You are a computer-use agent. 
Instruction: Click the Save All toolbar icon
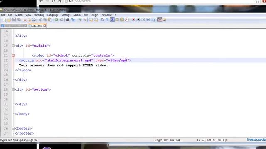(19, 20)
